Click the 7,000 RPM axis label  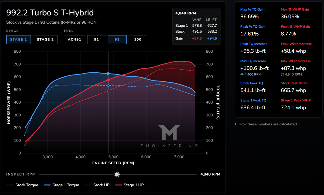(179, 157)
